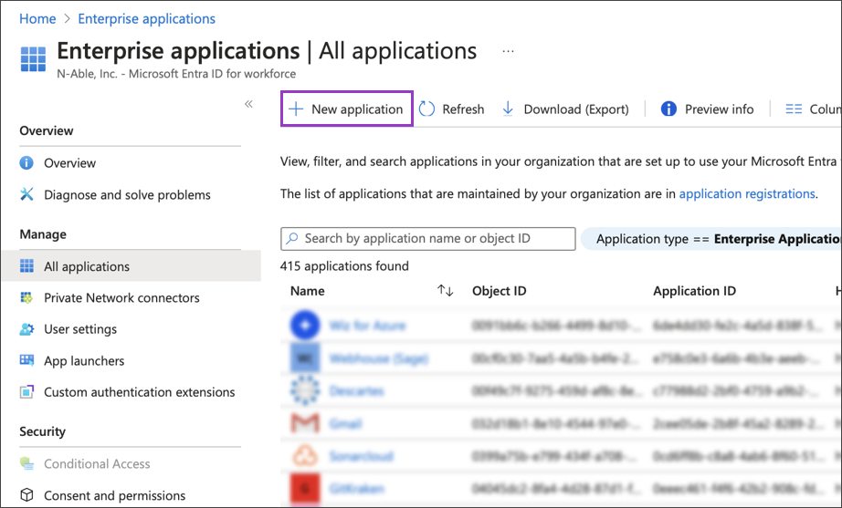Sort applications by Name column arrows
The height and width of the screenshot is (508, 842).
[445, 291]
